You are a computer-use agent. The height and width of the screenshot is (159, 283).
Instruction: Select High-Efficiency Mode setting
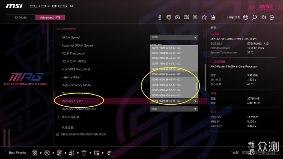76,85
